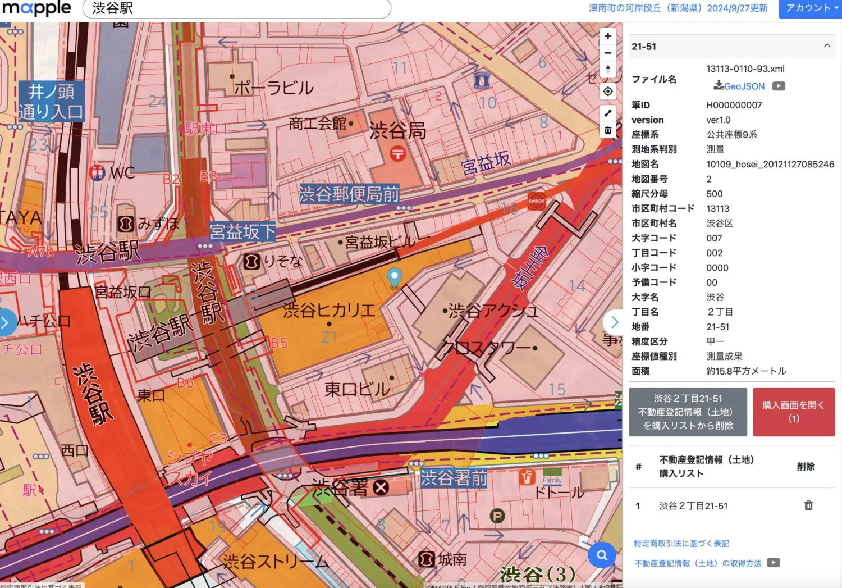The width and height of the screenshot is (842, 588).
Task: Select the distance measurement tool icon
Action: (608, 112)
